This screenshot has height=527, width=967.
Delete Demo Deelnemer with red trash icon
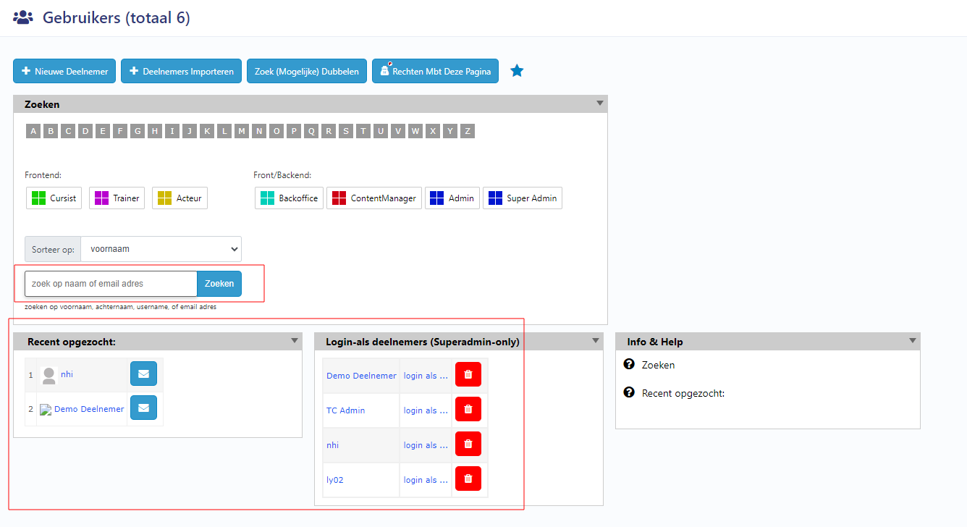468,375
